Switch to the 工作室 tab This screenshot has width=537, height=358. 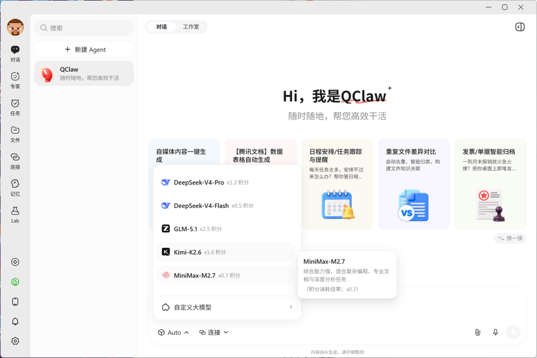(191, 27)
